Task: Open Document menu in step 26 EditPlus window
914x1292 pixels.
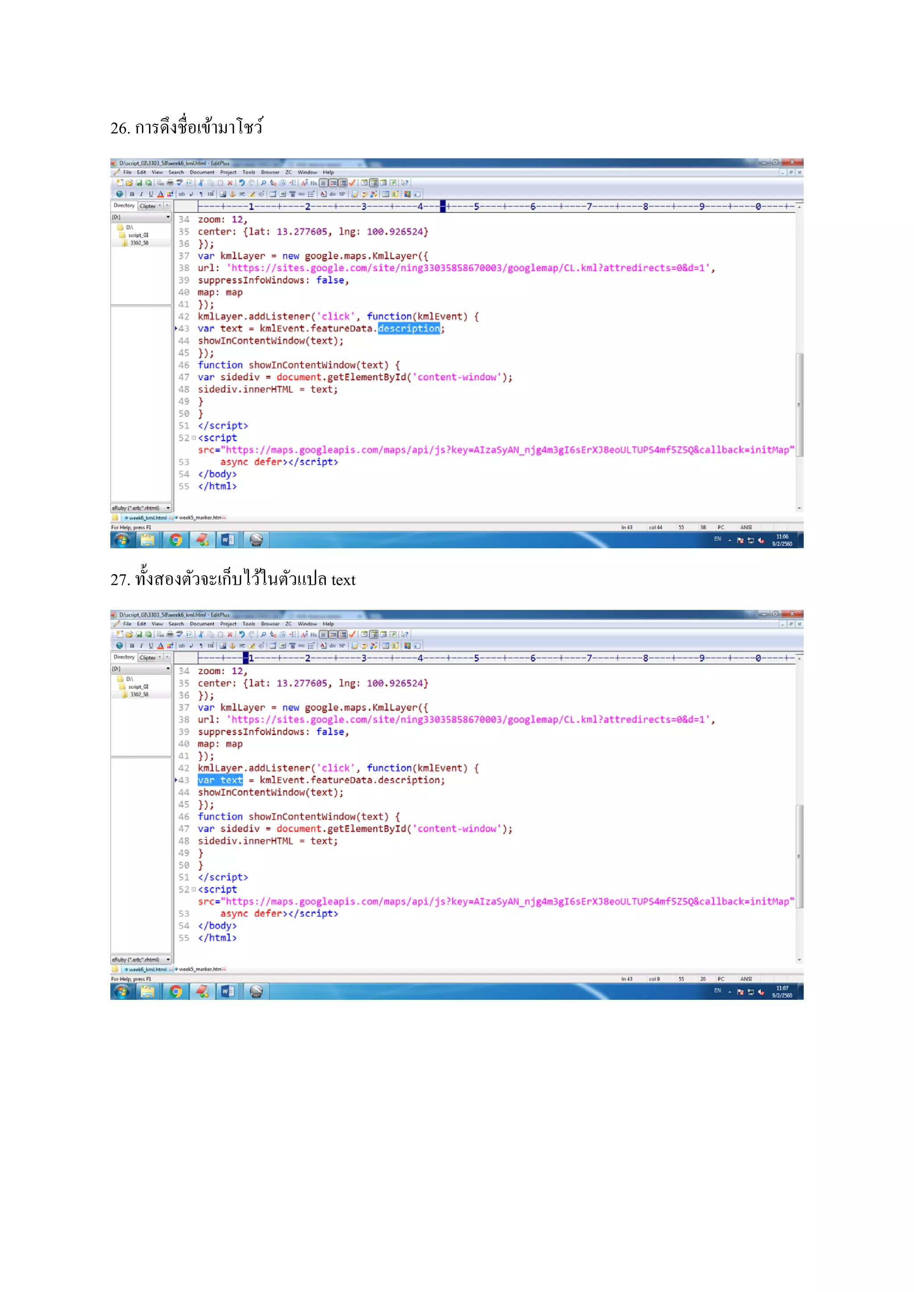Action: click(201, 172)
